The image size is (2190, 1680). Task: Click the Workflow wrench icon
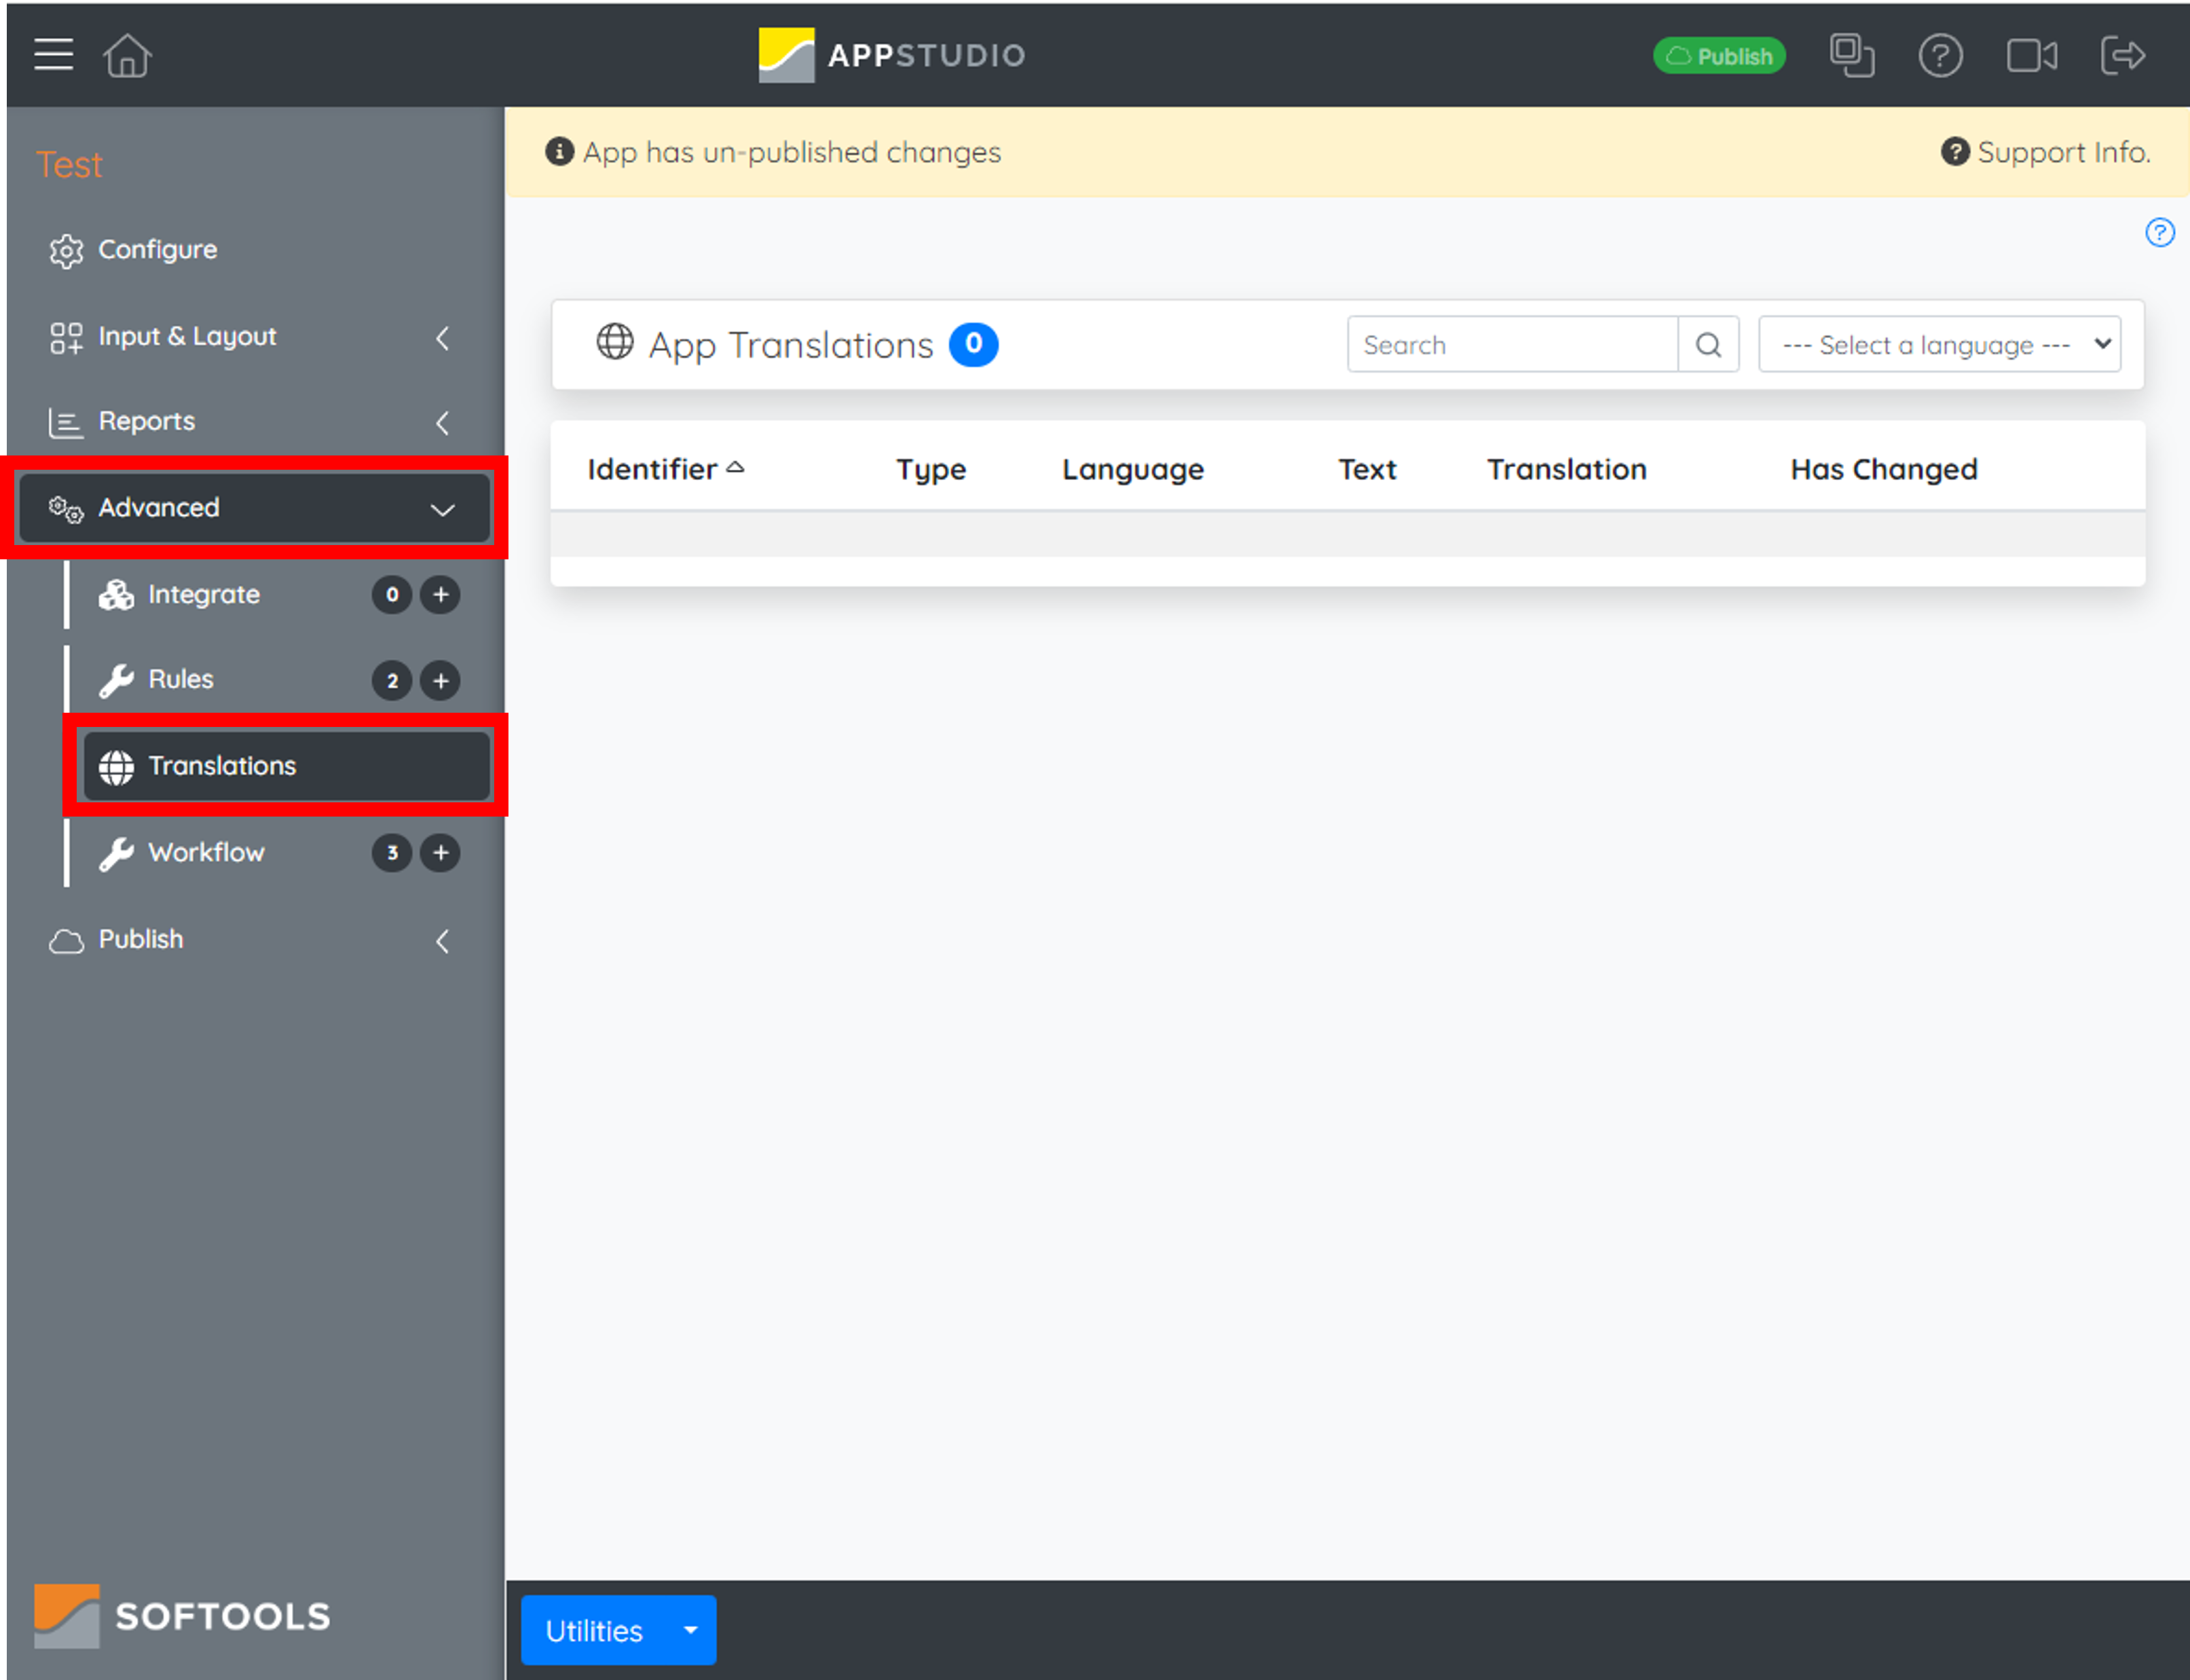point(116,854)
